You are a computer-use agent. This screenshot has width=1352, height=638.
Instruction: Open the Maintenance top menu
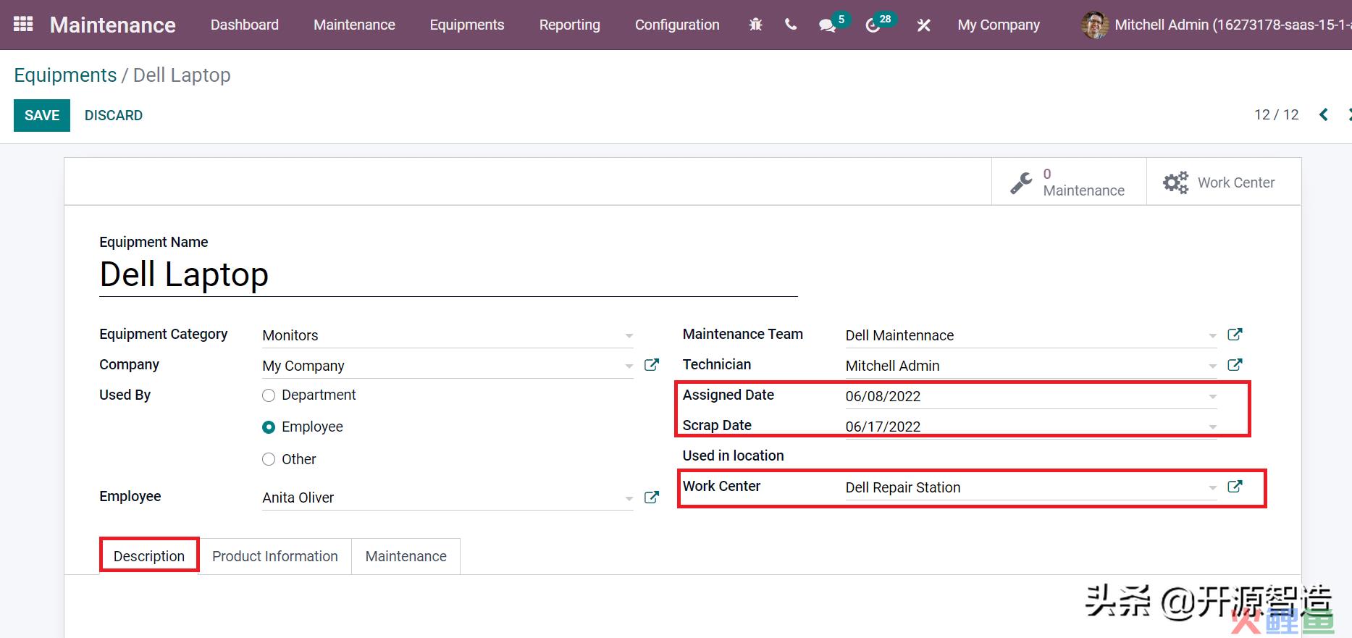tap(354, 25)
